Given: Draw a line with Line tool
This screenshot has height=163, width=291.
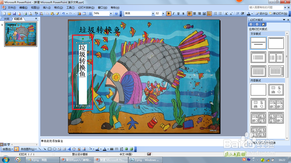Looking at the screenshot, I should point(40,149).
